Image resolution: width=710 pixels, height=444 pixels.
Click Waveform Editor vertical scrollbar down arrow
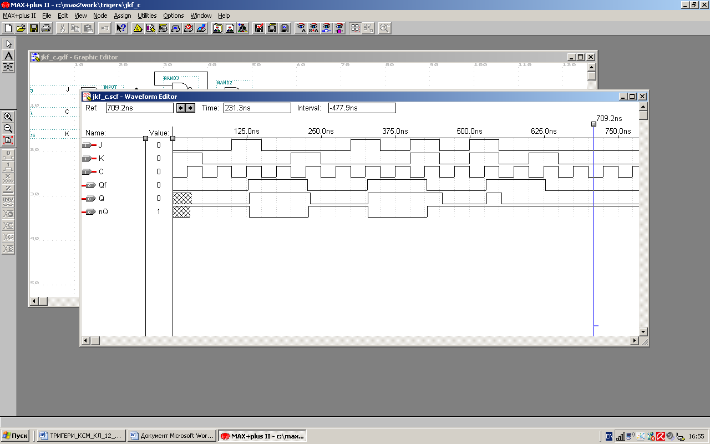pos(643,332)
